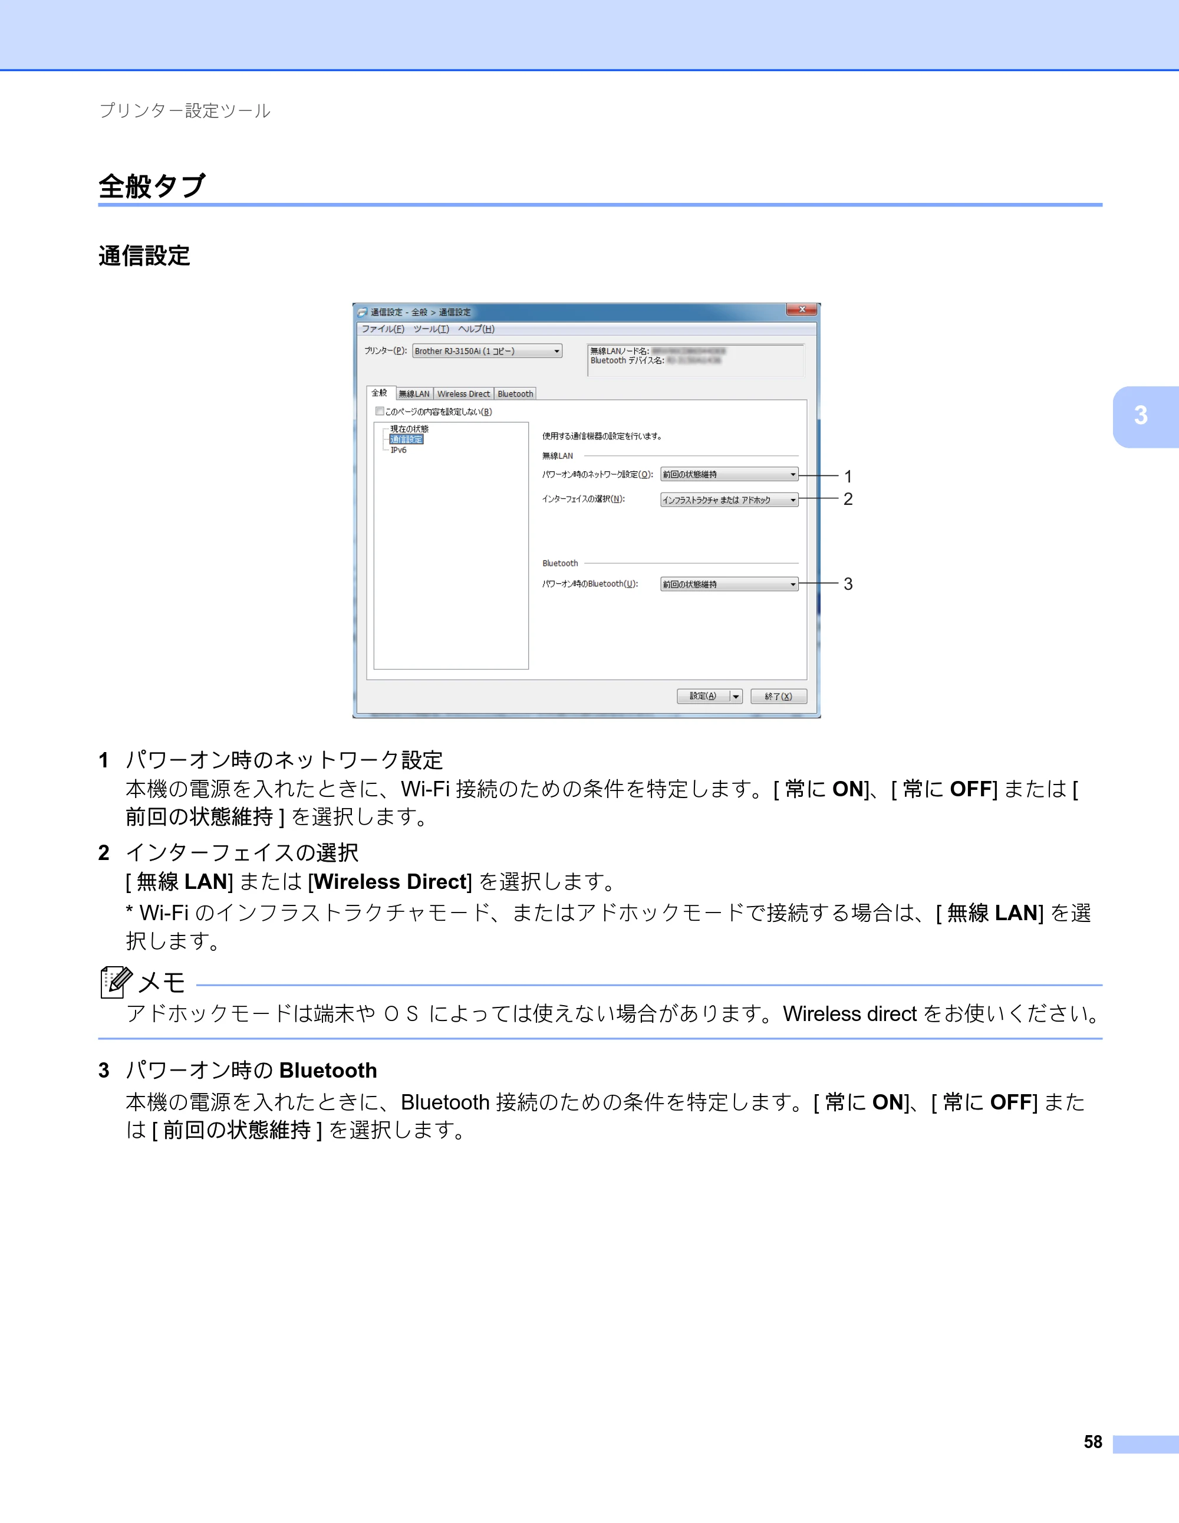
Task: Click the dialog title bar application icon
Action: pos(363,313)
